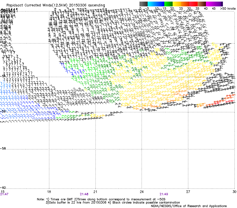Click the gray 0-5 knots legend swatch
The width and height of the screenshot is (237, 208).
pos(143,4)
